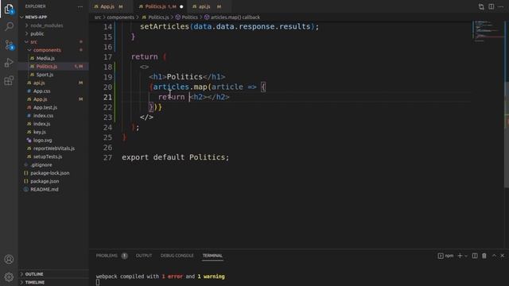Open the Explorer view in activity bar
Image resolution: width=509 pixels, height=286 pixels.
[9, 9]
